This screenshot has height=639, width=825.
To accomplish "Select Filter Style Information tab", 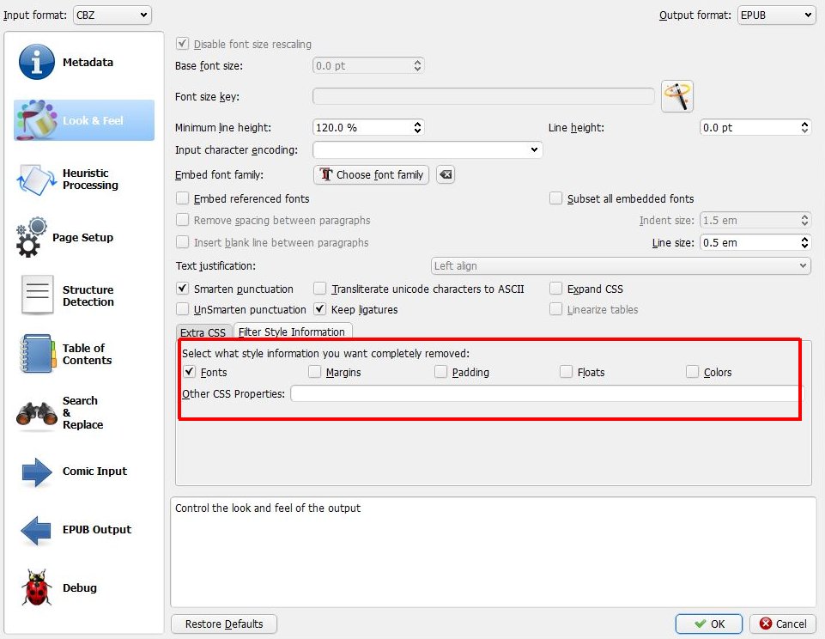I will pyautogui.click(x=292, y=332).
